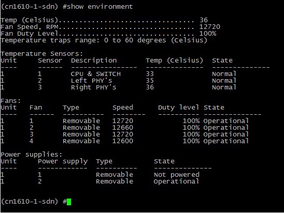The height and width of the screenshot is (213, 284).
Task: Click the Operational state of power supply 2
Action: coord(176,181)
